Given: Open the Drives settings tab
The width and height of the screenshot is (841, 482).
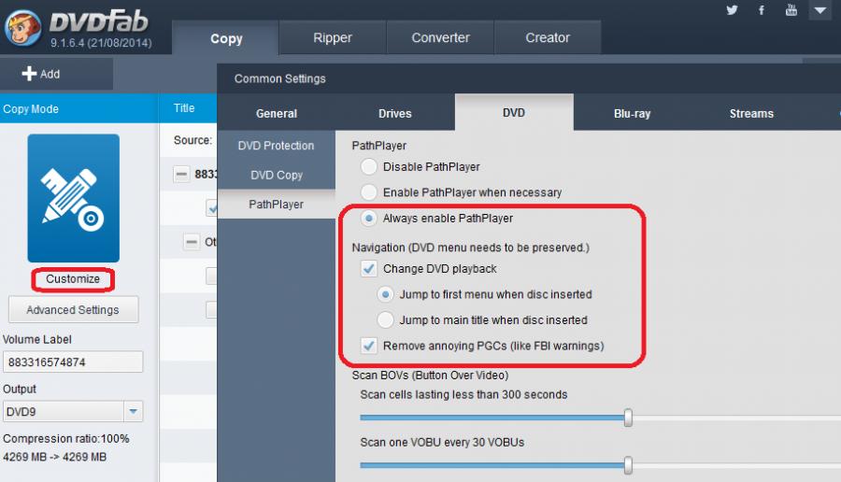Looking at the screenshot, I should tap(394, 113).
